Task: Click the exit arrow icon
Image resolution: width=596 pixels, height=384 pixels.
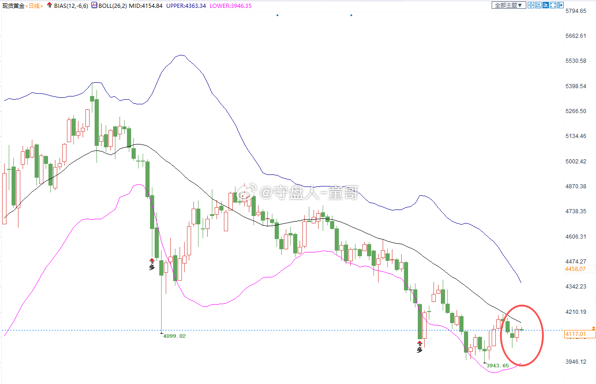Action: pos(560,5)
